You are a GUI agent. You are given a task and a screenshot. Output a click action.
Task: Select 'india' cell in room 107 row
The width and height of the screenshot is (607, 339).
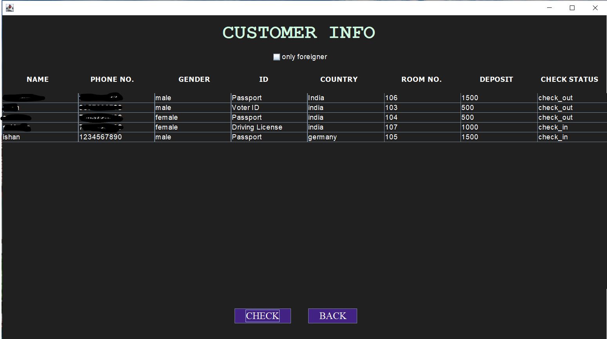point(346,127)
